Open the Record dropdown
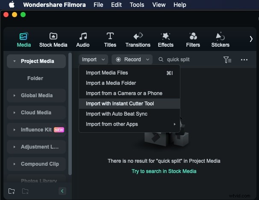 click(x=132, y=60)
